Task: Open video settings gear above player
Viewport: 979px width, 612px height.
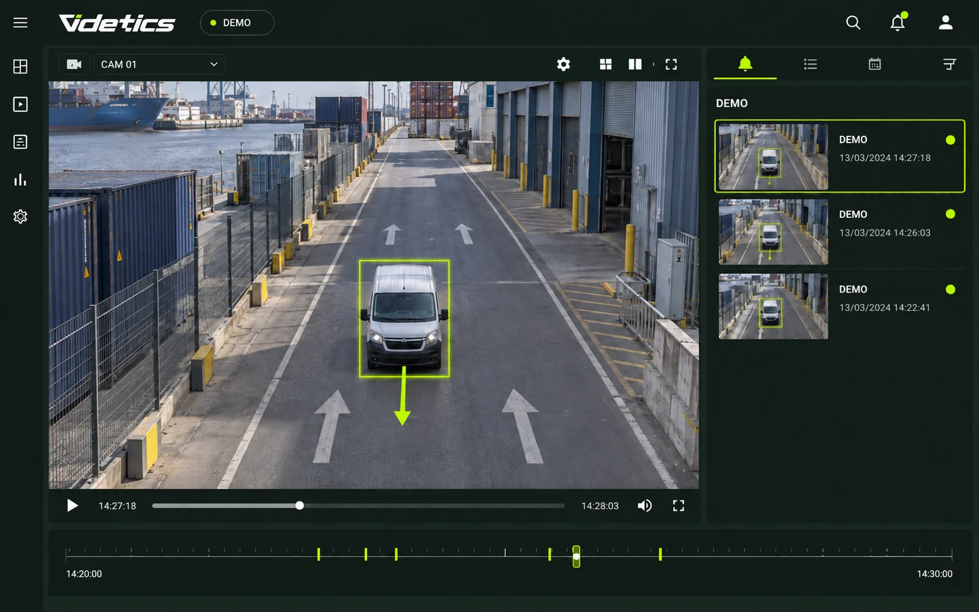Action: pyautogui.click(x=564, y=64)
